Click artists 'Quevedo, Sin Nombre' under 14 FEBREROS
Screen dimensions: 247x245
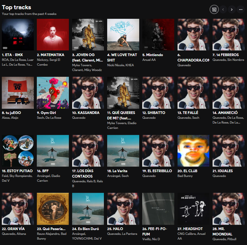click(x=228, y=60)
